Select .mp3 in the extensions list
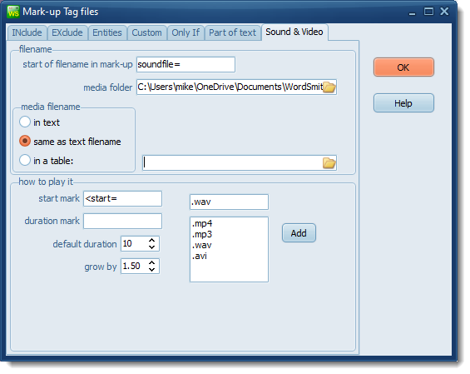The width and height of the screenshot is (470, 374). coord(202,234)
